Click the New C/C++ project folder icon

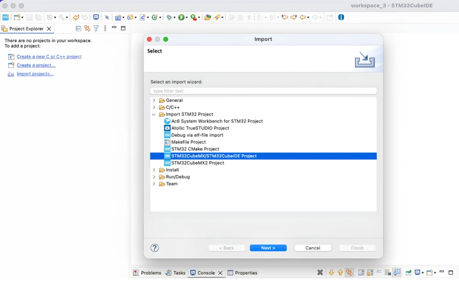(118, 17)
